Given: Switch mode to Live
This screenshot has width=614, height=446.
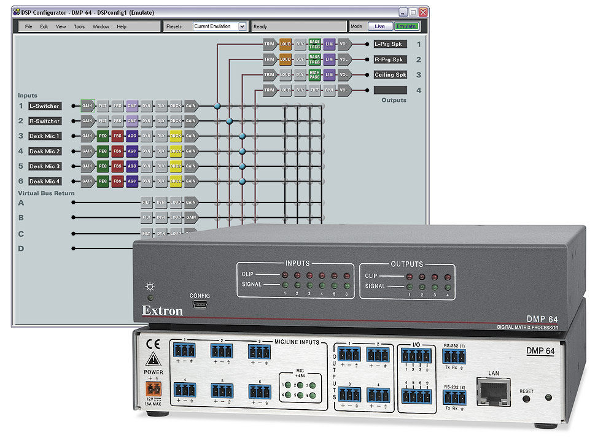Looking at the screenshot, I should click(x=380, y=26).
